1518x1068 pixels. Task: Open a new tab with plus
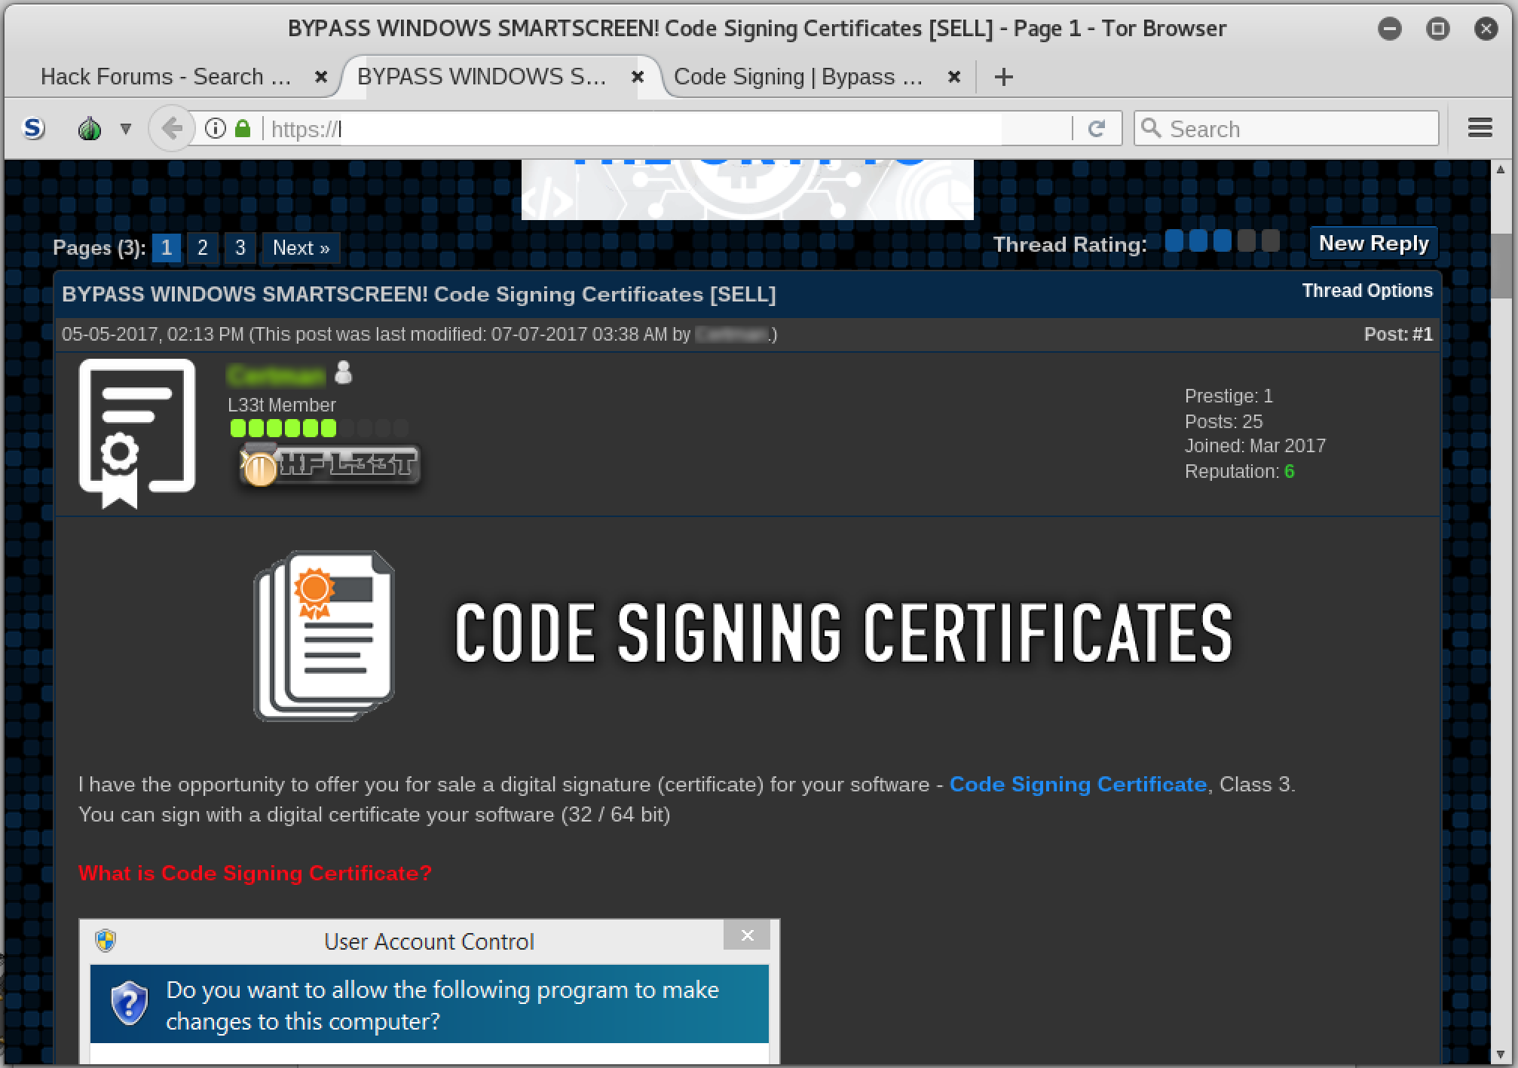[x=1003, y=77]
